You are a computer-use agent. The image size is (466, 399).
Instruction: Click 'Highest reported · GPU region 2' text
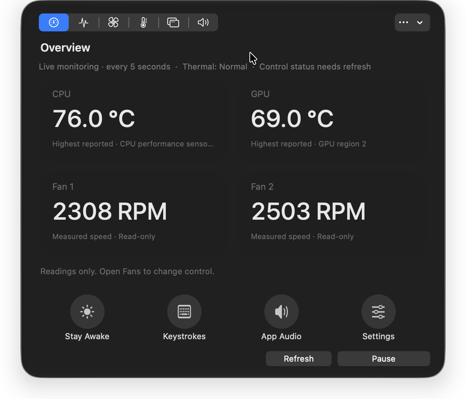coord(308,144)
